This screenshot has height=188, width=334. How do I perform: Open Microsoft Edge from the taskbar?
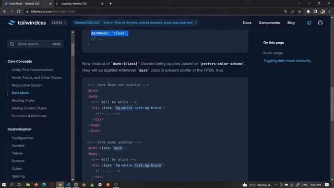click(x=44, y=184)
